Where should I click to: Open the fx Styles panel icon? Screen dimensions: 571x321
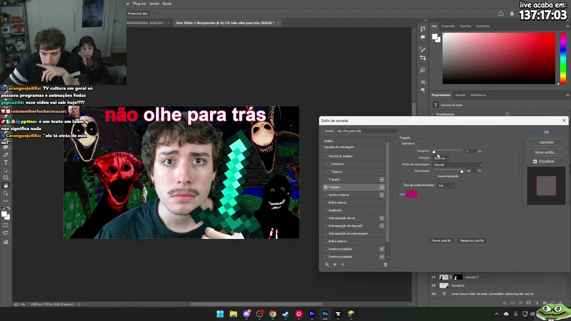click(x=423, y=70)
